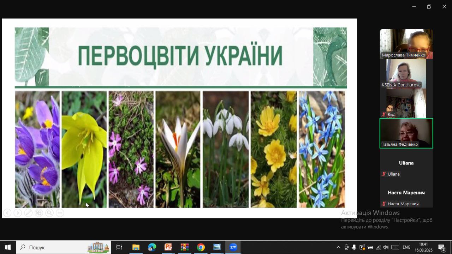452x254 pixels.
Task: Click muted mic icon beside Настя Маренич
Action: [x=384, y=204]
